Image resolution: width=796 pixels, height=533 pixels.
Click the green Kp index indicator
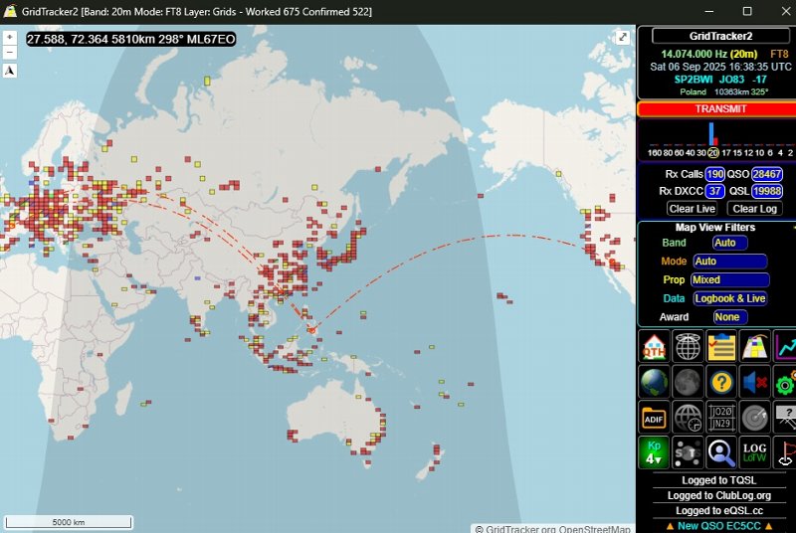[x=655, y=452]
